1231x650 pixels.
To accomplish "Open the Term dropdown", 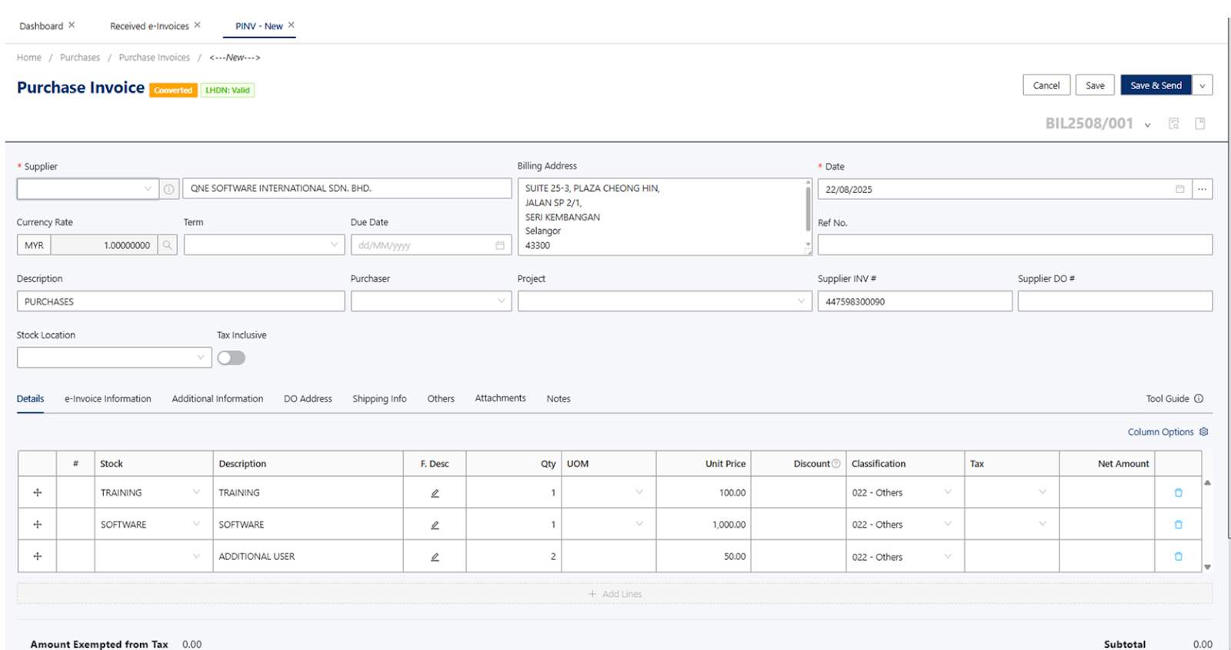I will tap(264, 245).
